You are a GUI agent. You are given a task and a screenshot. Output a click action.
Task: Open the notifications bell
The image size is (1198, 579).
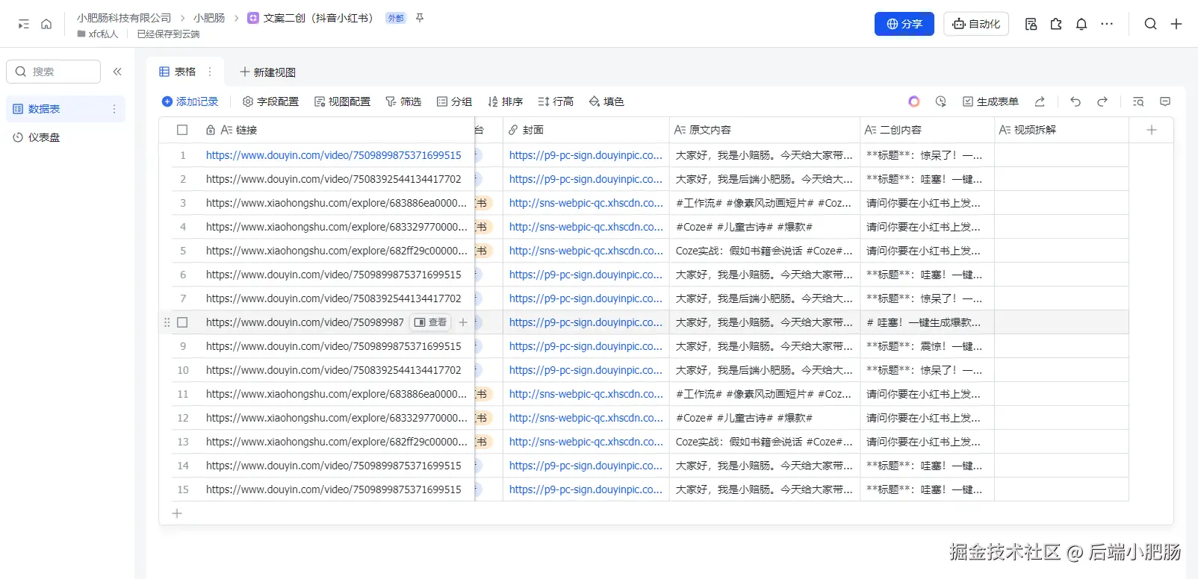[x=1081, y=24]
